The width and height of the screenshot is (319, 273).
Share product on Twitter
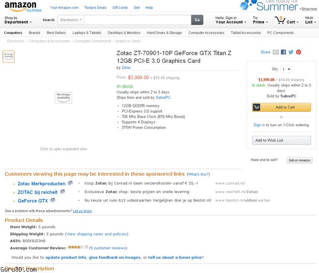click(x=291, y=52)
